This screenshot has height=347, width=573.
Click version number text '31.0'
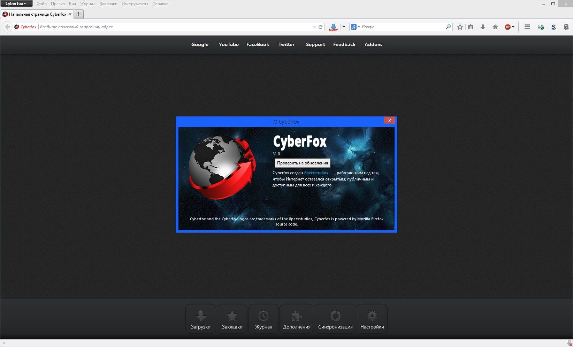(276, 154)
